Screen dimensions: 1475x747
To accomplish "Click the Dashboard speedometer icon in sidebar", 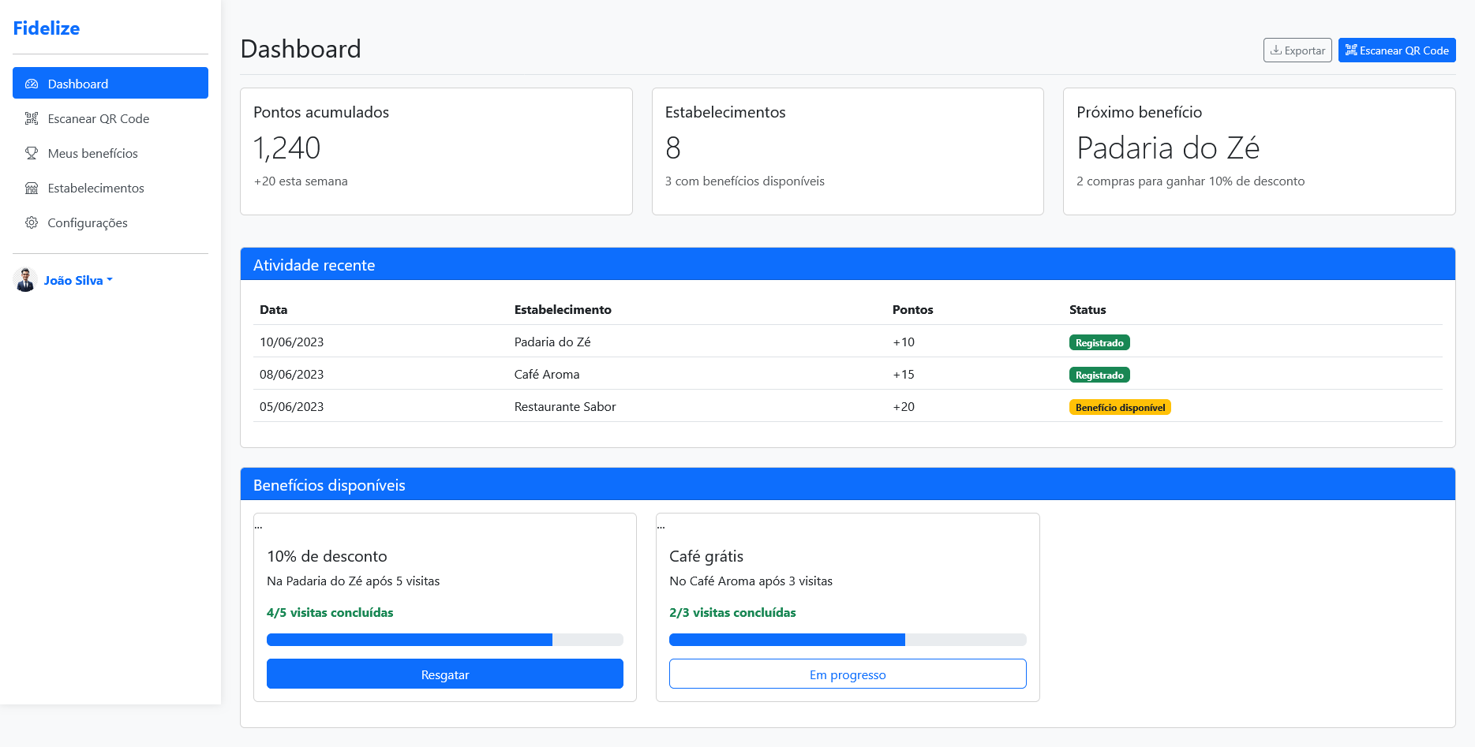I will coord(32,84).
